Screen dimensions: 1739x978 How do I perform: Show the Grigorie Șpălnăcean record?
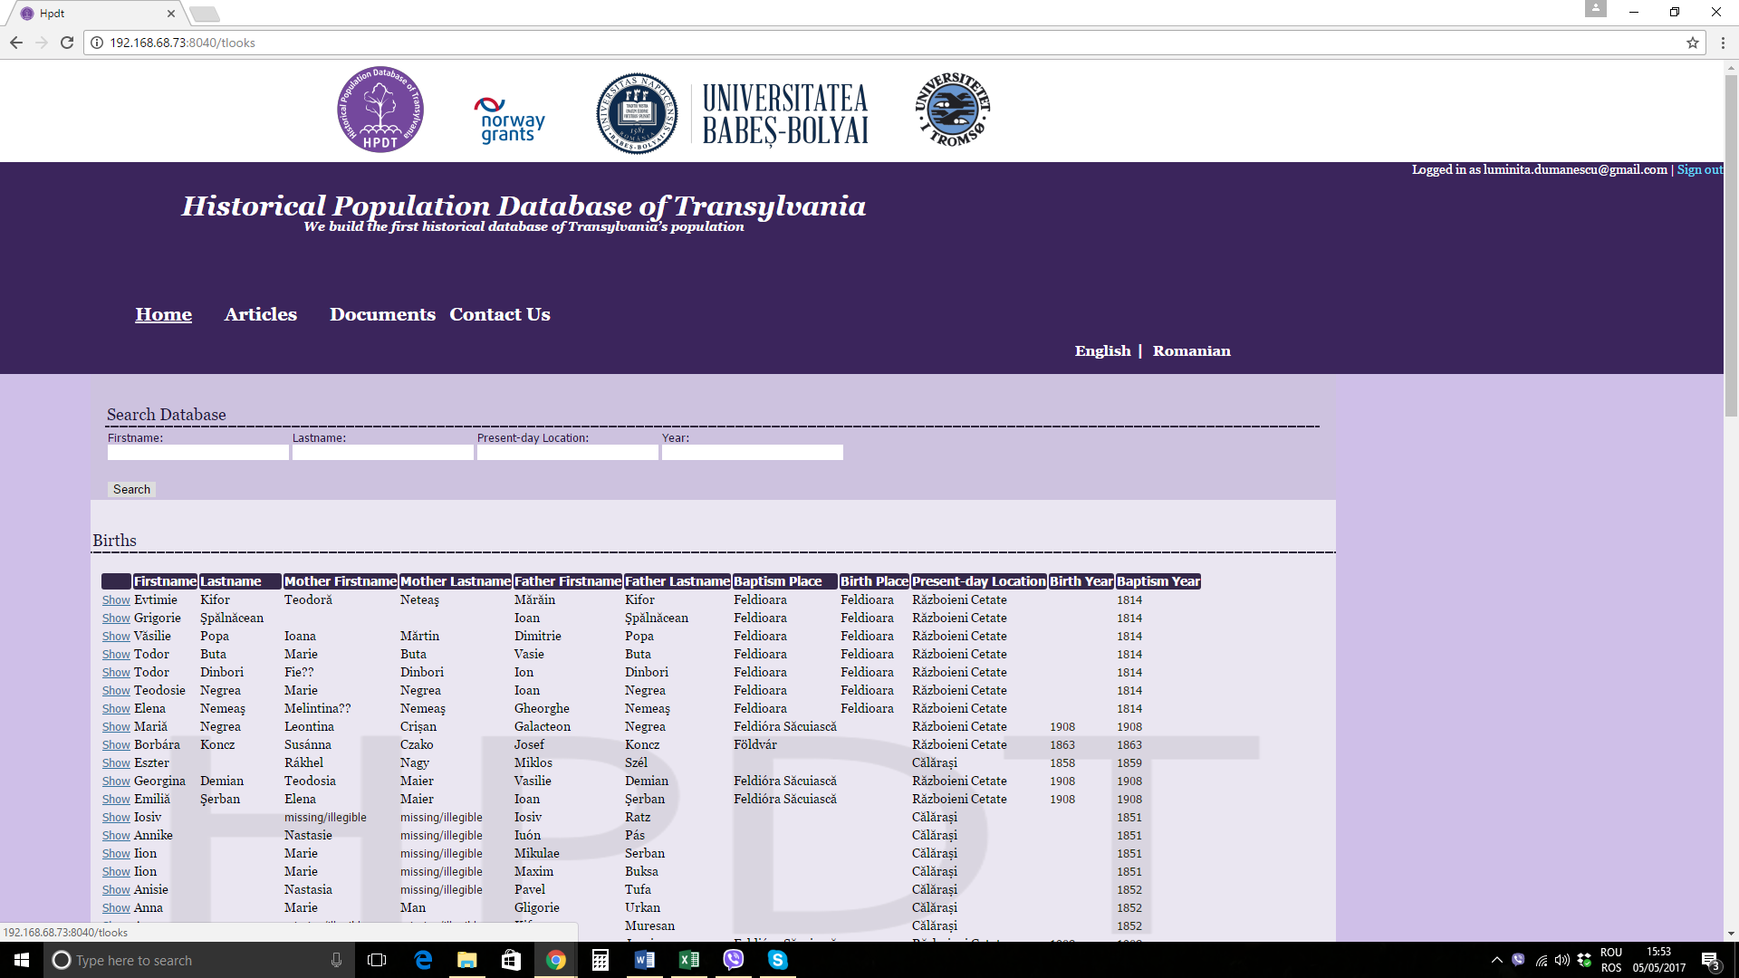[x=116, y=618]
